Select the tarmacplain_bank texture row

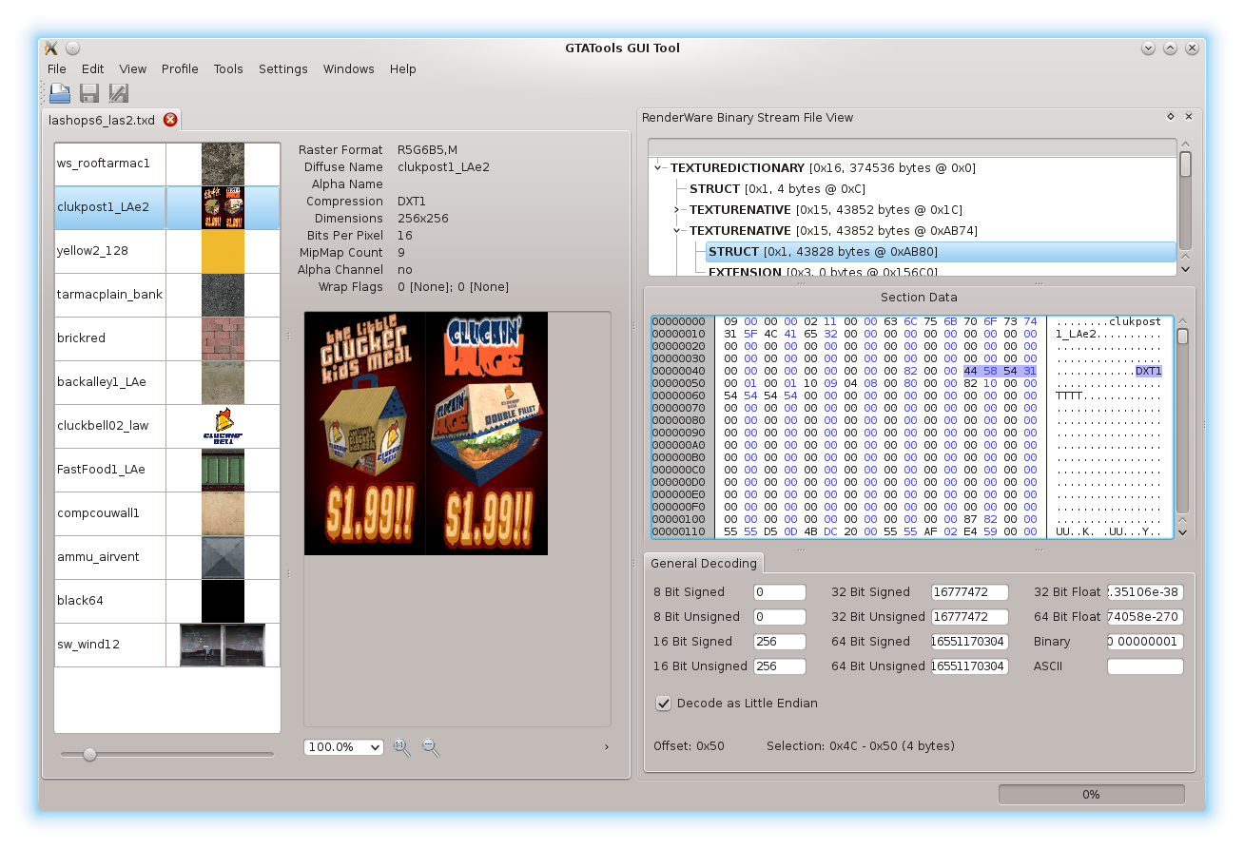(x=167, y=296)
